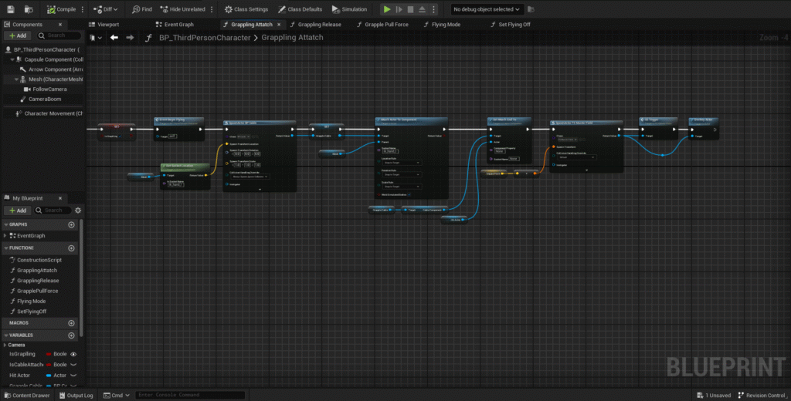
Task: Click Add in the Components panel
Action: point(18,35)
